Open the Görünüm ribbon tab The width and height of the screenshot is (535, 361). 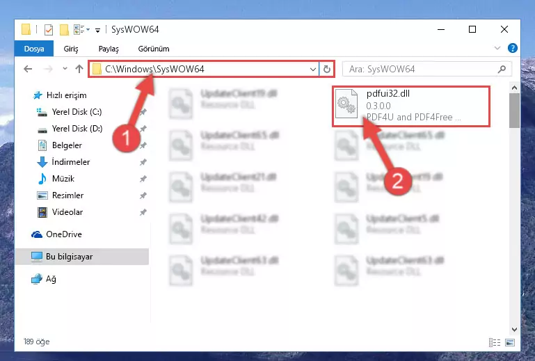point(154,49)
